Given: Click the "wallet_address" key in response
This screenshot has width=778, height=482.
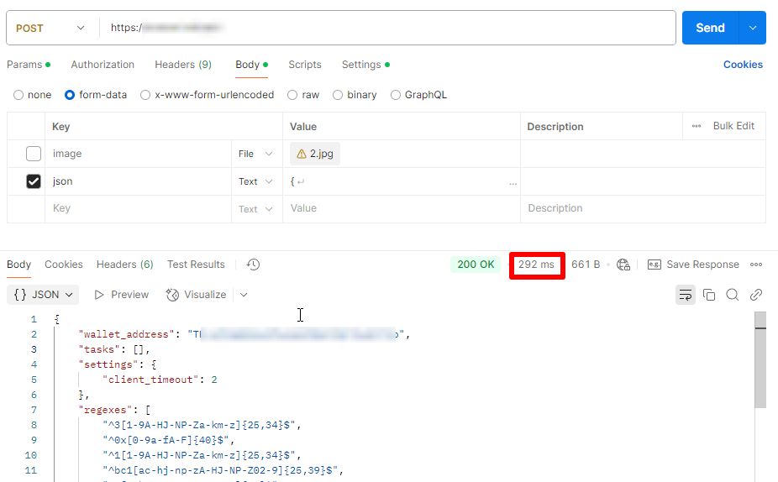Looking at the screenshot, I should (127, 334).
